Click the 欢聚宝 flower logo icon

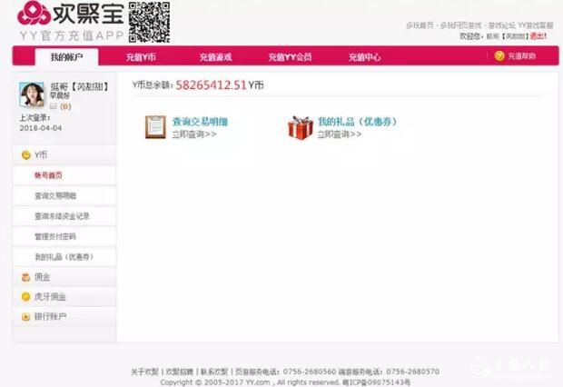[x=35, y=14]
